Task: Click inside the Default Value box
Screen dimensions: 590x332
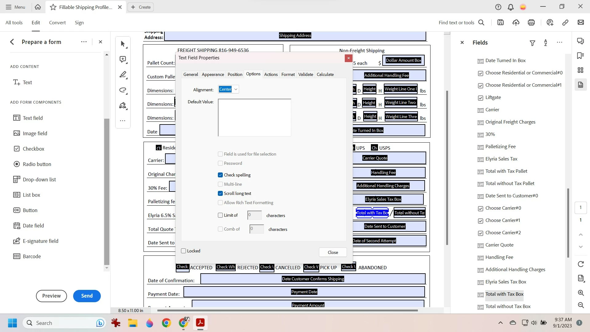Action: point(254,117)
